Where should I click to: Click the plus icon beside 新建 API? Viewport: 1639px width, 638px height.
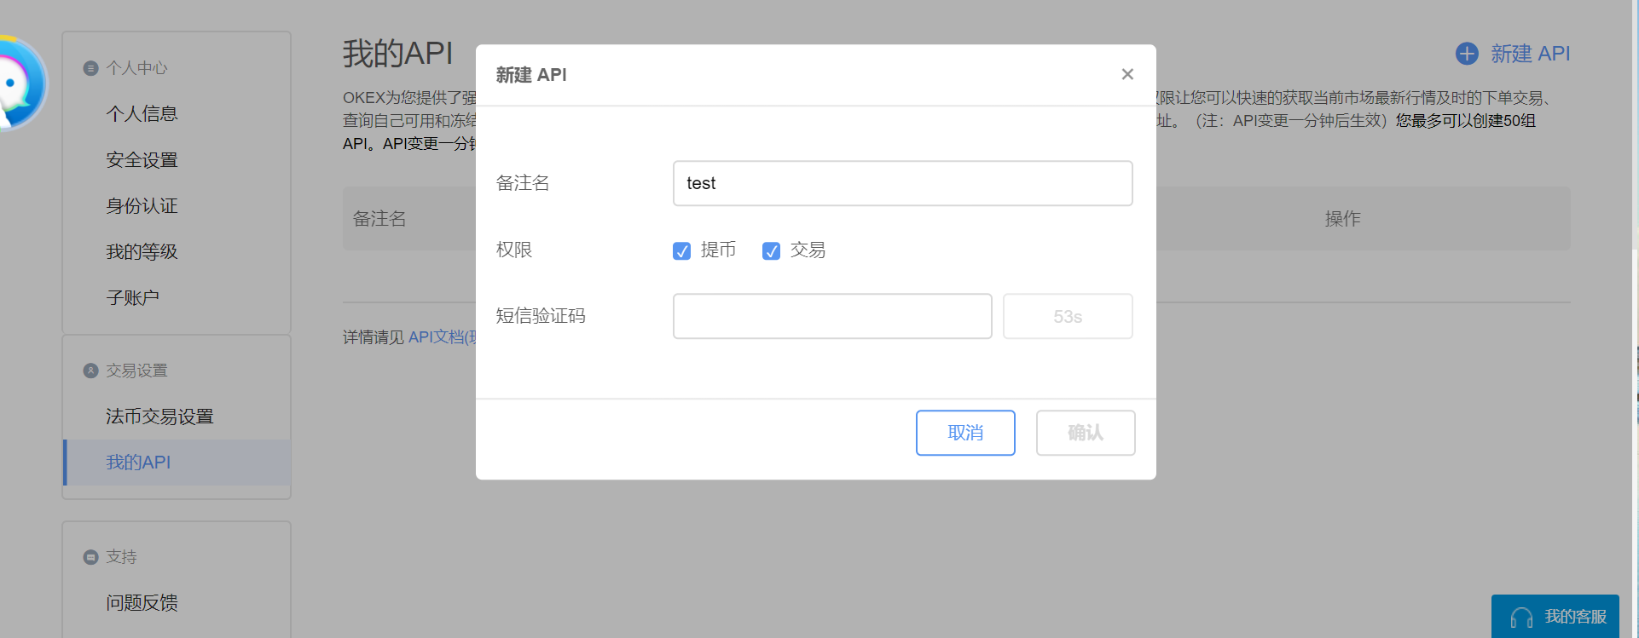pyautogui.click(x=1467, y=54)
